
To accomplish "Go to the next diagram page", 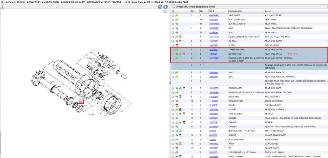I will pyautogui.click(x=165, y=7).
